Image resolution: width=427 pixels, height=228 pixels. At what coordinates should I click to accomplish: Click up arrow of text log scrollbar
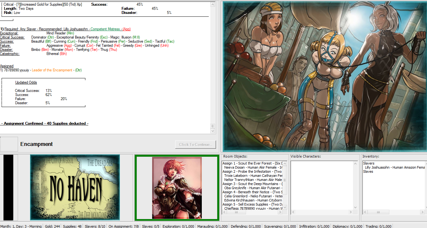(213, 4)
